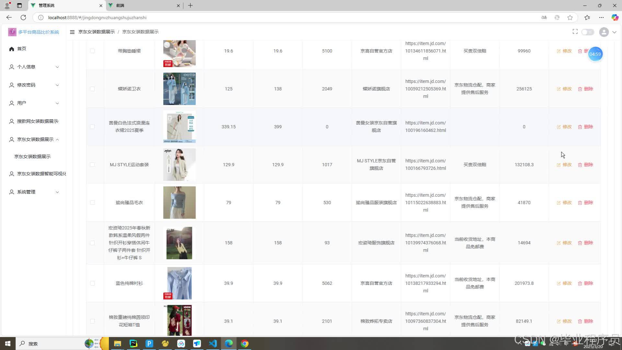Check the checkbox for 带胸垫睡裙 row

92,51
